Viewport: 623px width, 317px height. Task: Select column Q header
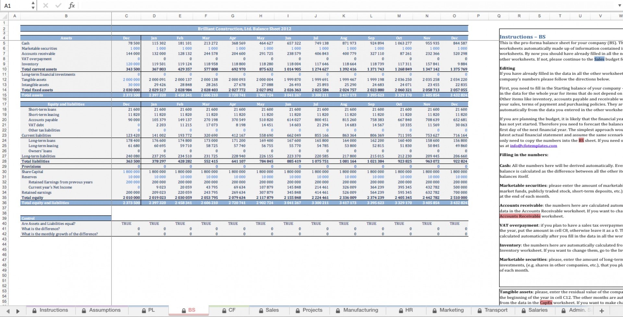pyautogui.click(x=499, y=16)
